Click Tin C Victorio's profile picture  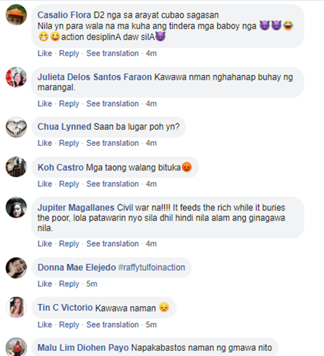16,308
